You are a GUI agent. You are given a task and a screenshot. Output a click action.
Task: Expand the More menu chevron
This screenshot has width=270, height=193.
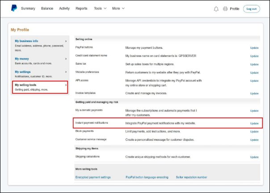(123, 8)
